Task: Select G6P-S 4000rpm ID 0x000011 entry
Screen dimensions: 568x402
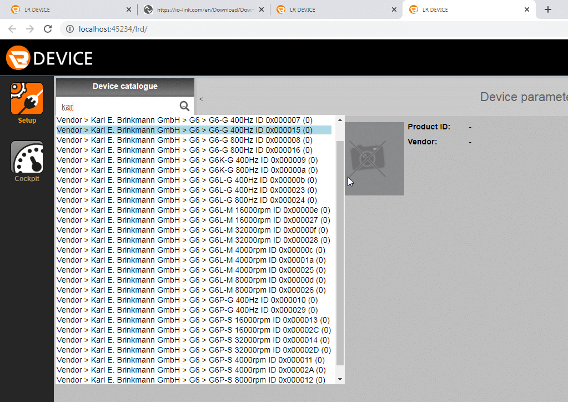Action: click(x=194, y=360)
